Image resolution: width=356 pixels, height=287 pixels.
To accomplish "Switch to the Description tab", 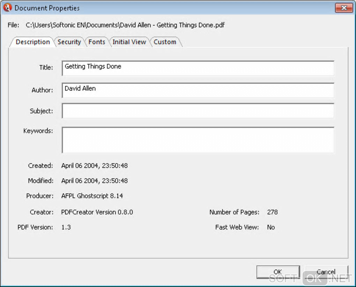I will coord(33,42).
